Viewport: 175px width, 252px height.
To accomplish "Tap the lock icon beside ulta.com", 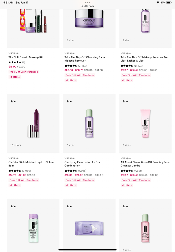I will click(x=82, y=6).
